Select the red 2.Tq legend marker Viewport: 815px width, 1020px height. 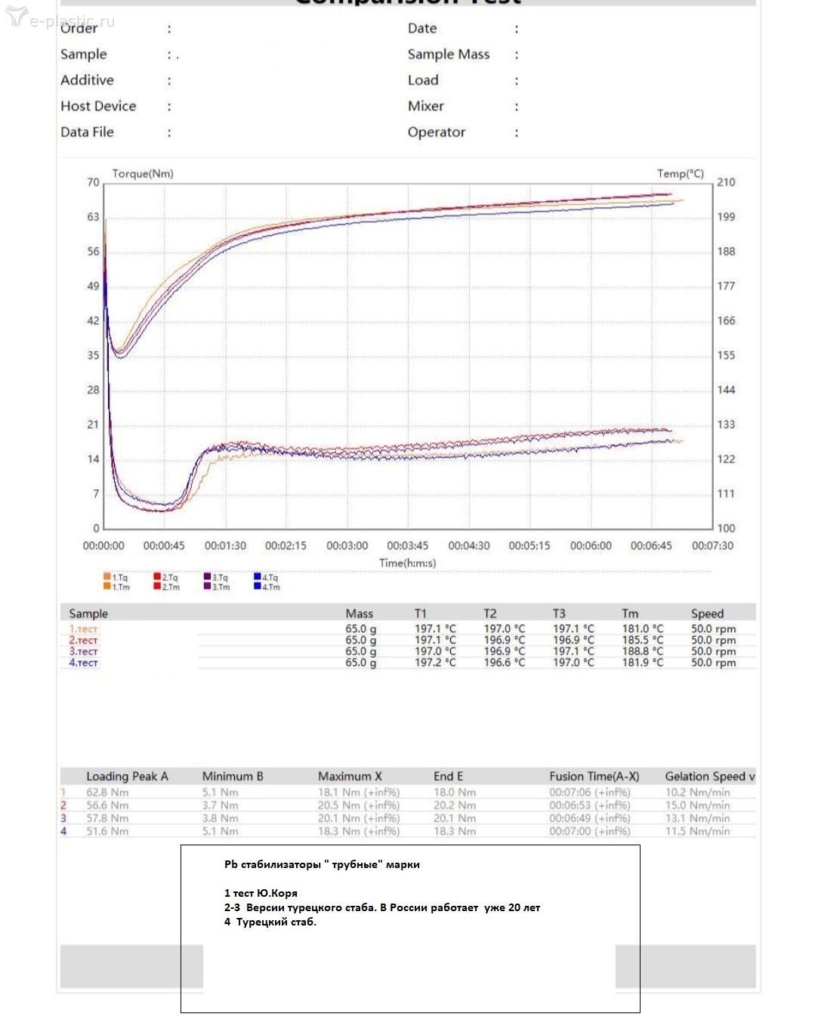pos(157,577)
